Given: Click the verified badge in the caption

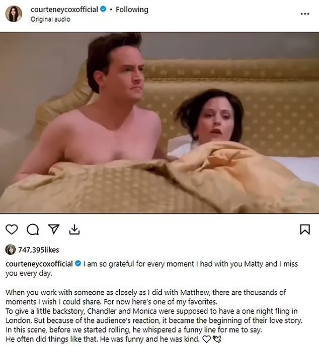Looking at the screenshot, I should [78, 264].
